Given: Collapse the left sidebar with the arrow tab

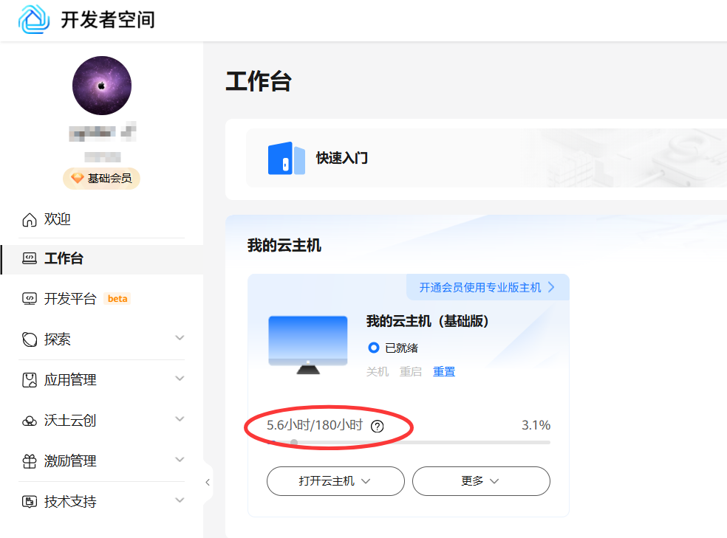Looking at the screenshot, I should click(207, 482).
